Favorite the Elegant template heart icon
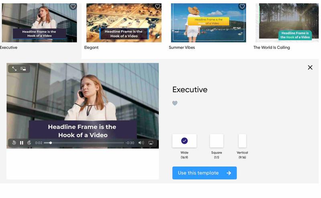321x198 pixels. (158, 6)
